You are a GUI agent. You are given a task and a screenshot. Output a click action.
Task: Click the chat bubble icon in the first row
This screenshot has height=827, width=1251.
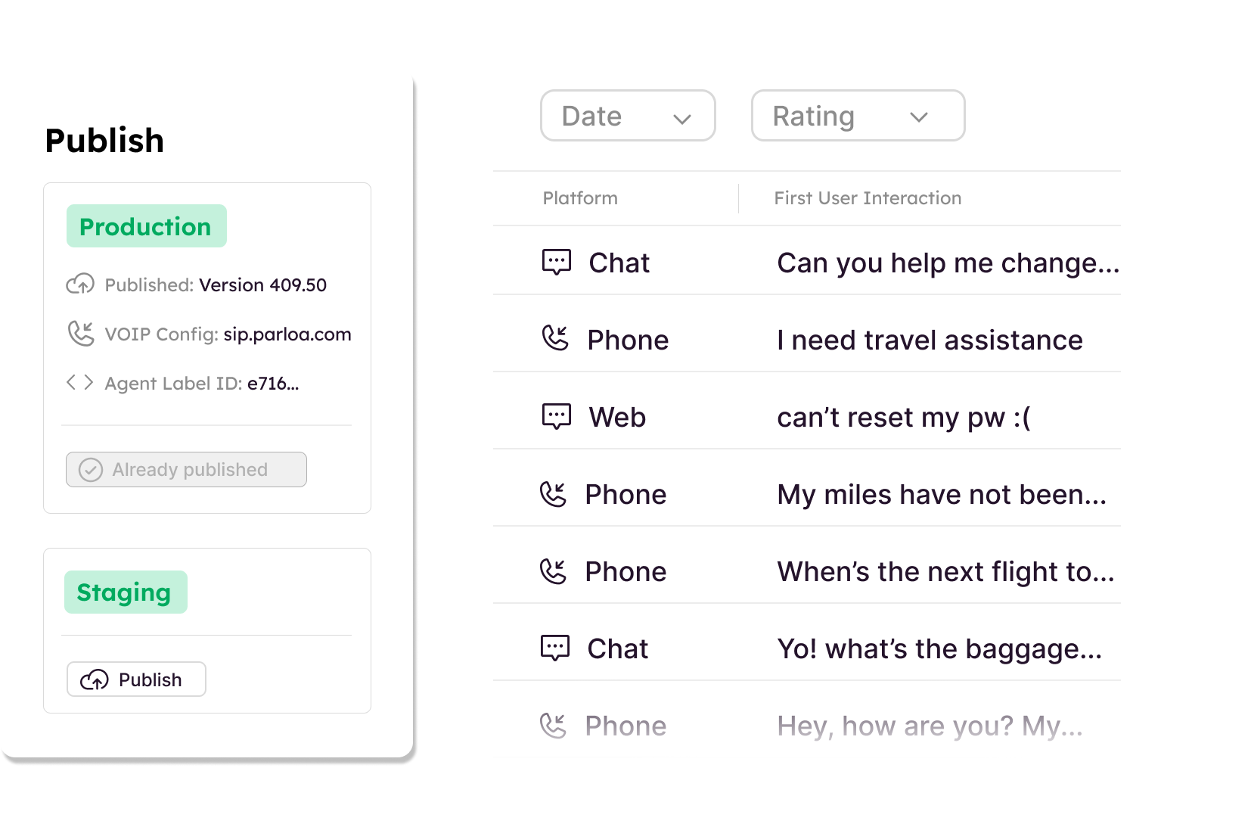click(557, 262)
